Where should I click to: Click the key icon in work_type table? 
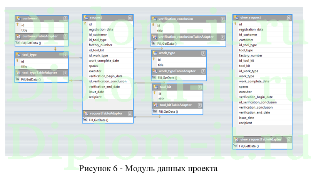(154, 60)
